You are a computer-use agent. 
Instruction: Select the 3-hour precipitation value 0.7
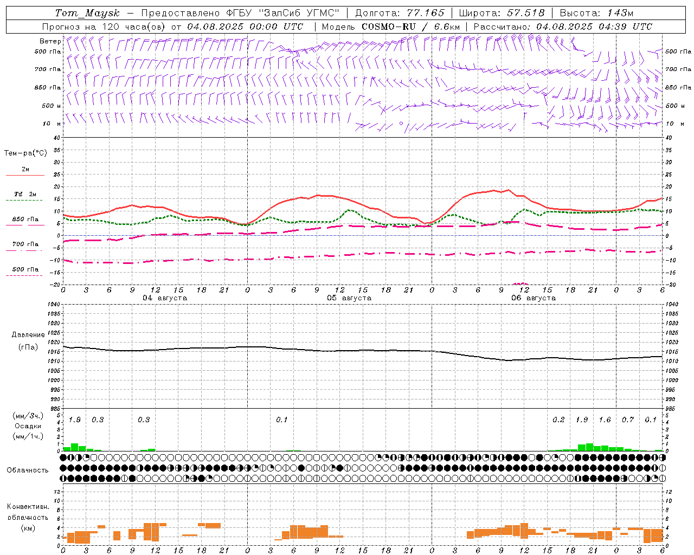(x=628, y=420)
